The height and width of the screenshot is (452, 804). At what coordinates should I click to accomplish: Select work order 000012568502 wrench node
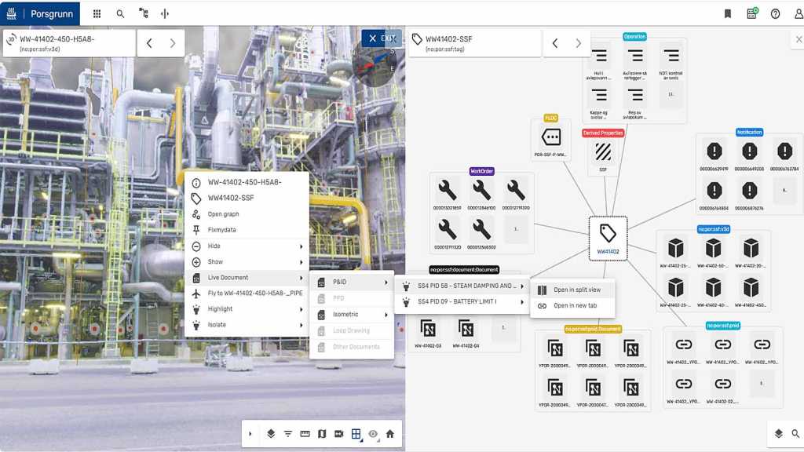pos(481,234)
